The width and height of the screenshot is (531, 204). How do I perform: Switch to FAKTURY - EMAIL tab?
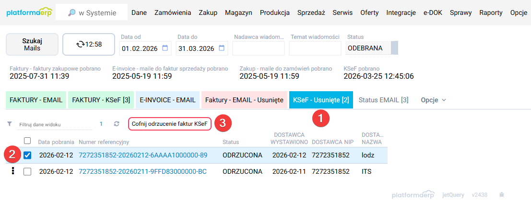point(36,100)
